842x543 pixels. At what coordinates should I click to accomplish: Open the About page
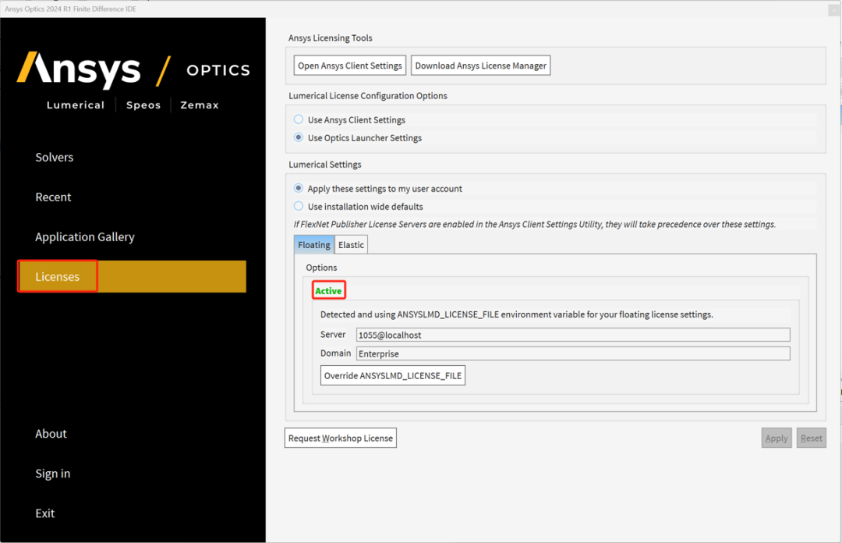51,434
